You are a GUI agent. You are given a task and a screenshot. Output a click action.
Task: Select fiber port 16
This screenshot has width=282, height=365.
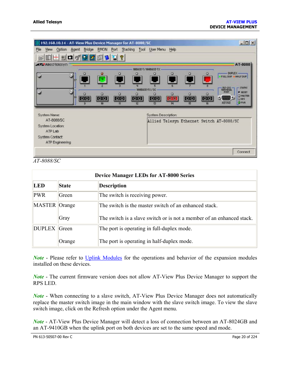click(207, 98)
